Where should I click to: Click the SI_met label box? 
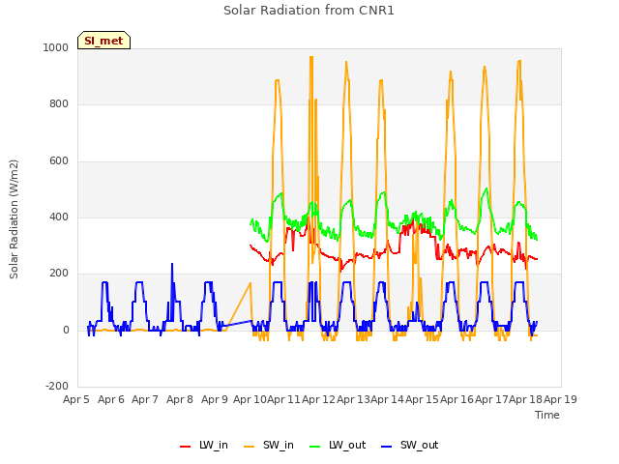coord(103,41)
